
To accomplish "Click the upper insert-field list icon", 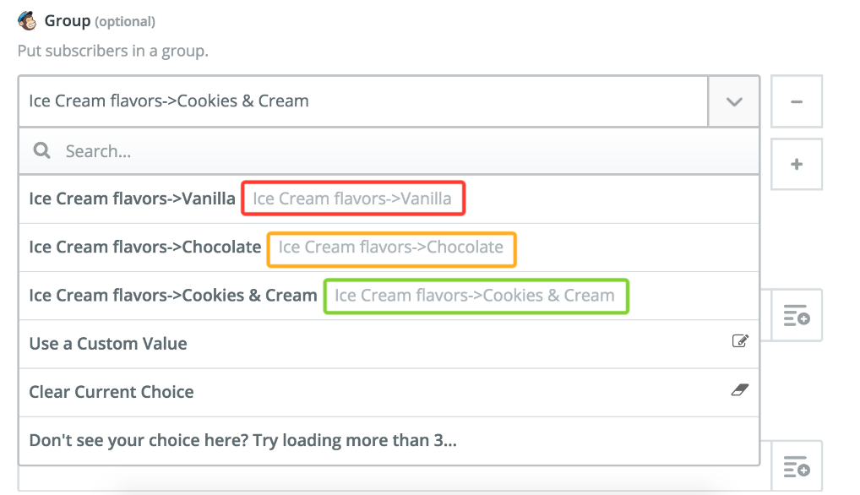I will 797,316.
